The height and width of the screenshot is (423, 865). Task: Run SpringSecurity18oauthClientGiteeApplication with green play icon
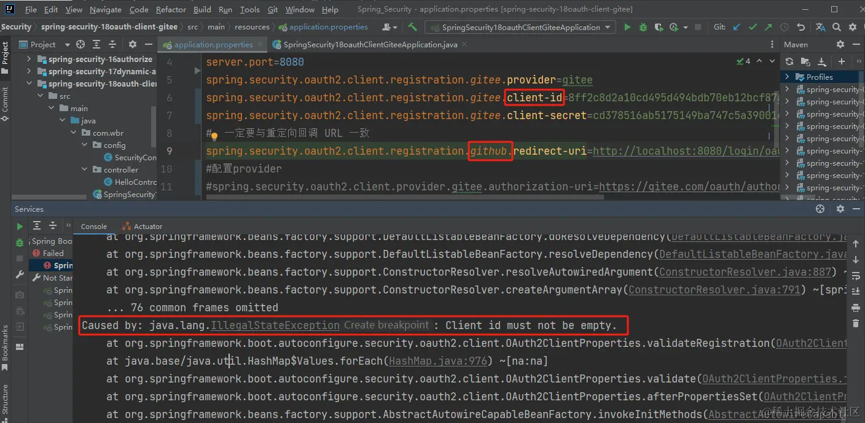[627, 27]
